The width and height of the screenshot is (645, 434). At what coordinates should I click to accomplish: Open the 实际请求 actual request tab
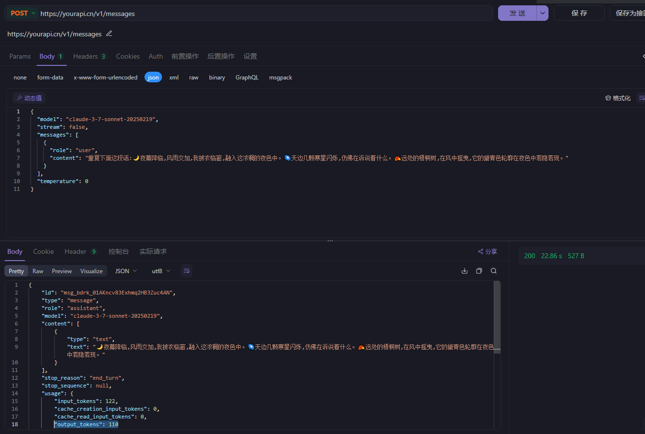153,251
